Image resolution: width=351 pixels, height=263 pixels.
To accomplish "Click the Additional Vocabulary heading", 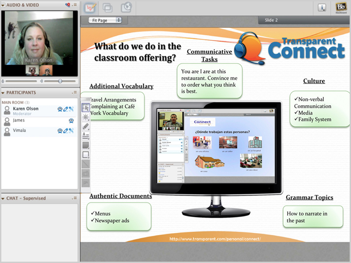I will point(122,86).
